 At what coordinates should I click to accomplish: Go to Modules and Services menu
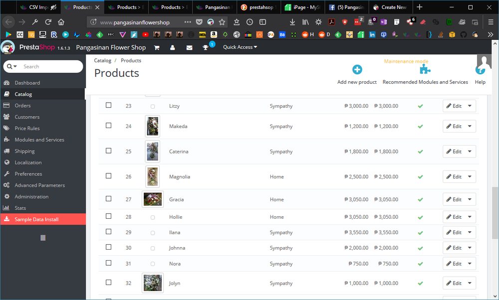pyautogui.click(x=39, y=140)
